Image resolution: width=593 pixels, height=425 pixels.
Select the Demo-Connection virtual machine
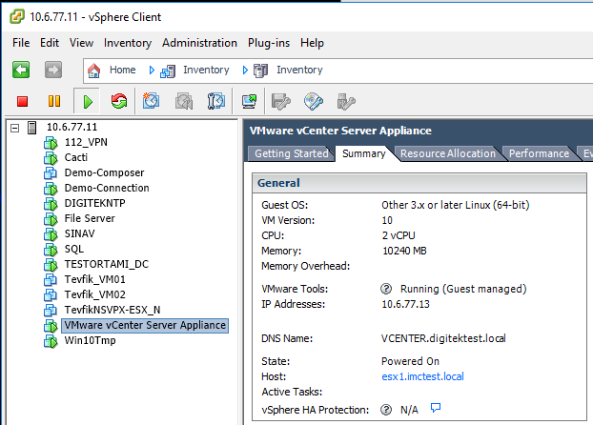pyautogui.click(x=107, y=188)
